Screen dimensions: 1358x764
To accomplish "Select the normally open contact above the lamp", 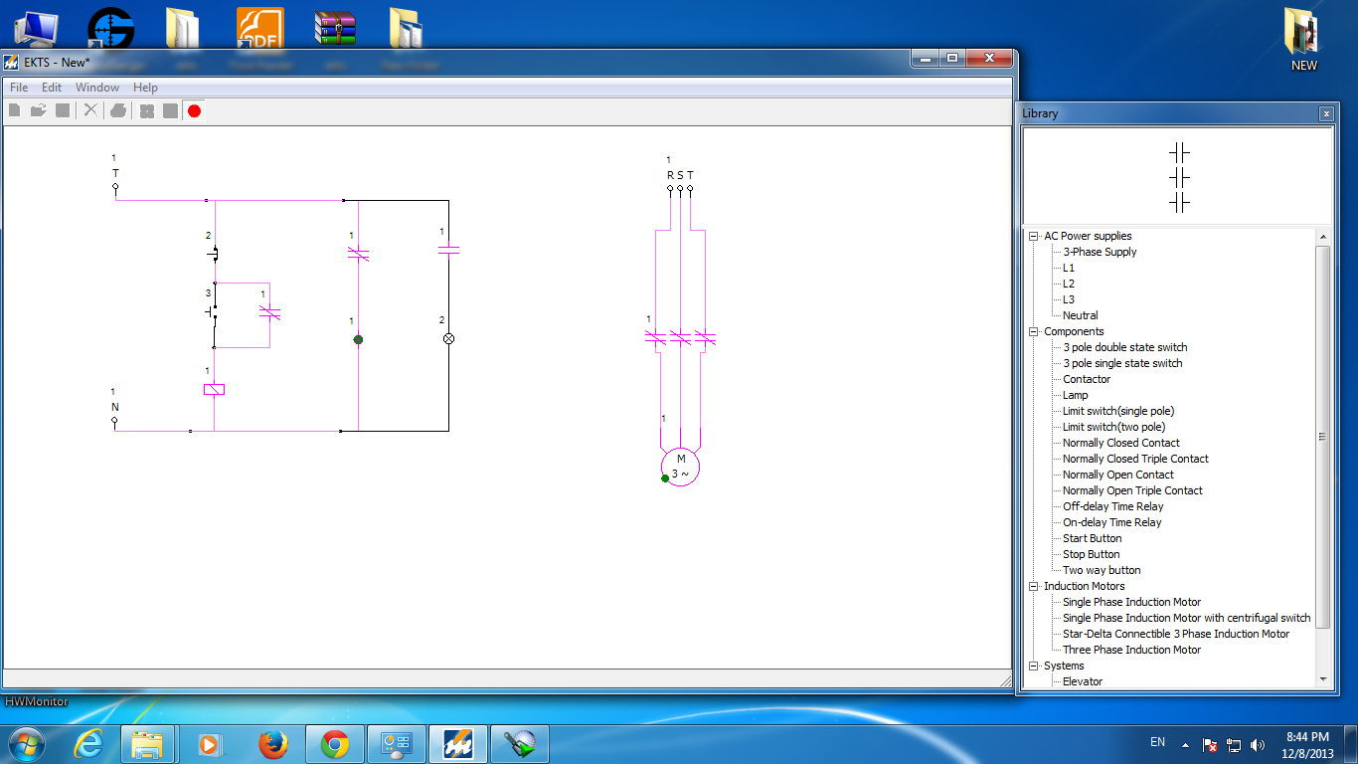I will [448, 250].
